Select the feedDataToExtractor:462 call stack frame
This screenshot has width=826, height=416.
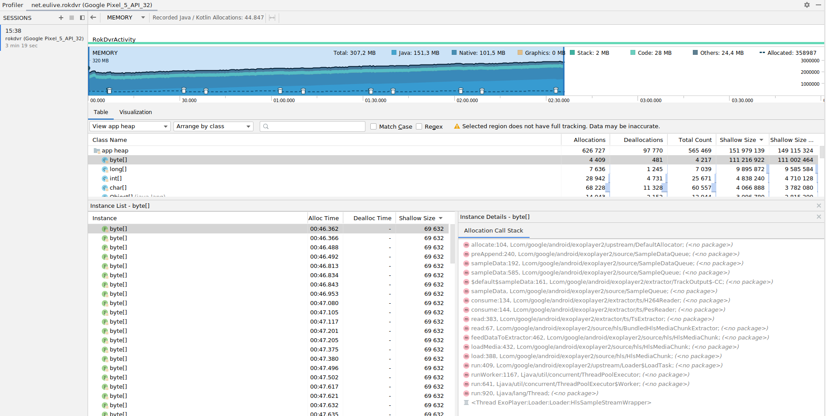point(616,338)
